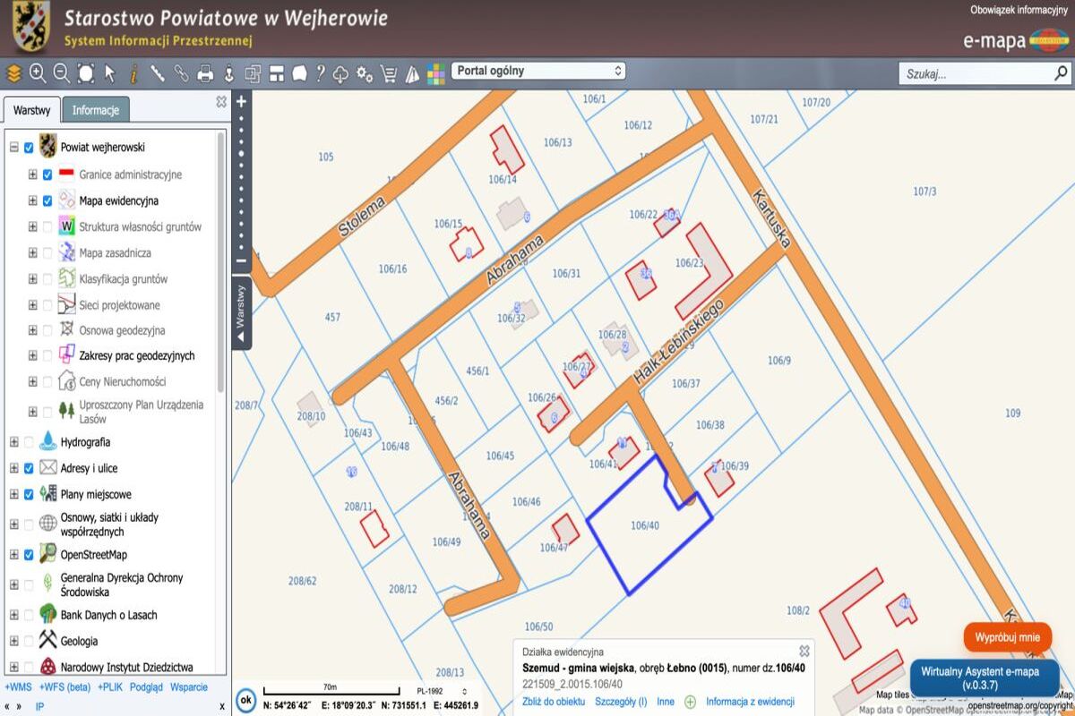Open the shopping cart icon
Screen dimensions: 1075x716
point(389,73)
